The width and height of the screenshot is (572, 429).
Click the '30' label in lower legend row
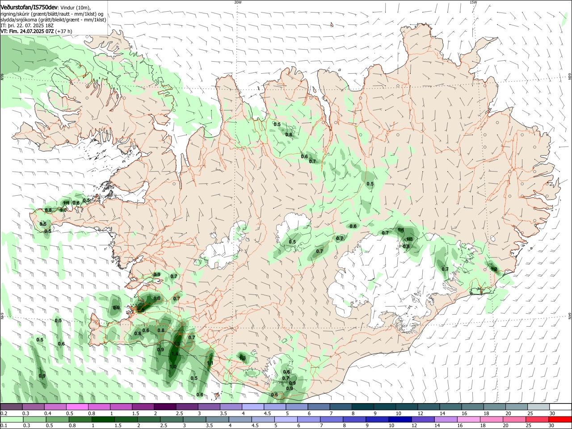pos(551,425)
